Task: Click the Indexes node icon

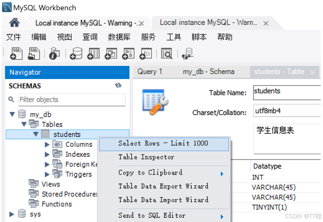Action: 57,154
